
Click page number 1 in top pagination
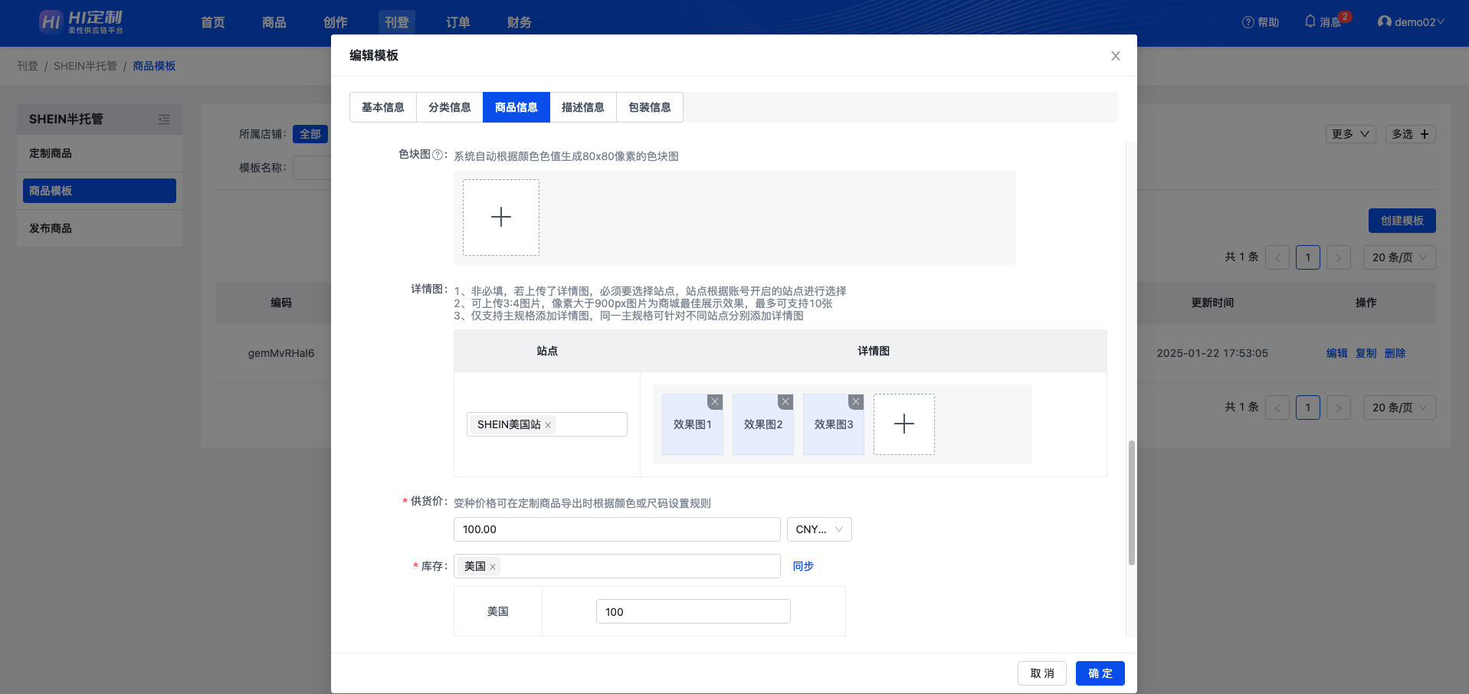(1308, 257)
